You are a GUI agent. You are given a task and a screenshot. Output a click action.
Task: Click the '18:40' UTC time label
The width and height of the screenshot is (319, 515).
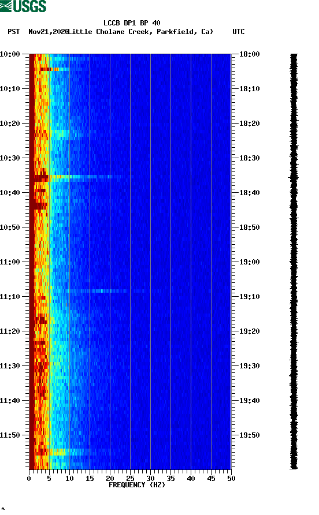pos(249,192)
